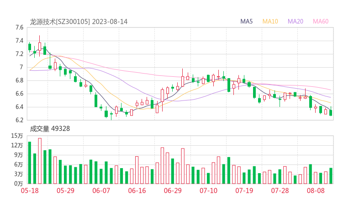Click the 0万 volume axis label
This screenshot has width=338, height=201.
click(19, 184)
